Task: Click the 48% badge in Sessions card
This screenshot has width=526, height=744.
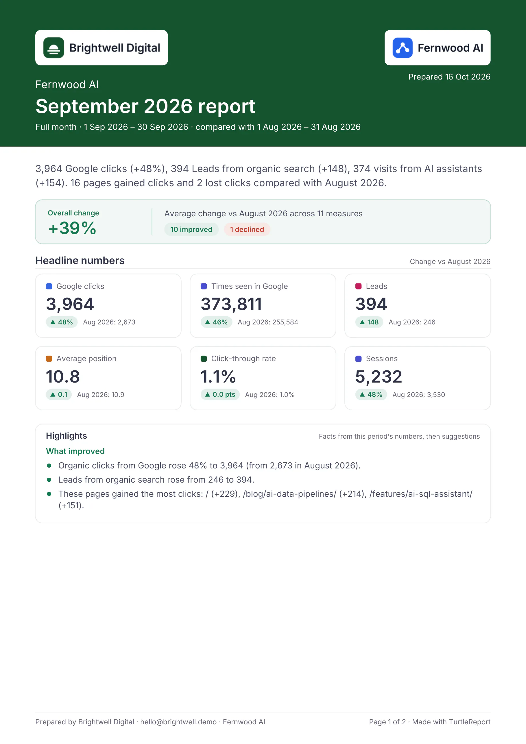Action: (371, 394)
